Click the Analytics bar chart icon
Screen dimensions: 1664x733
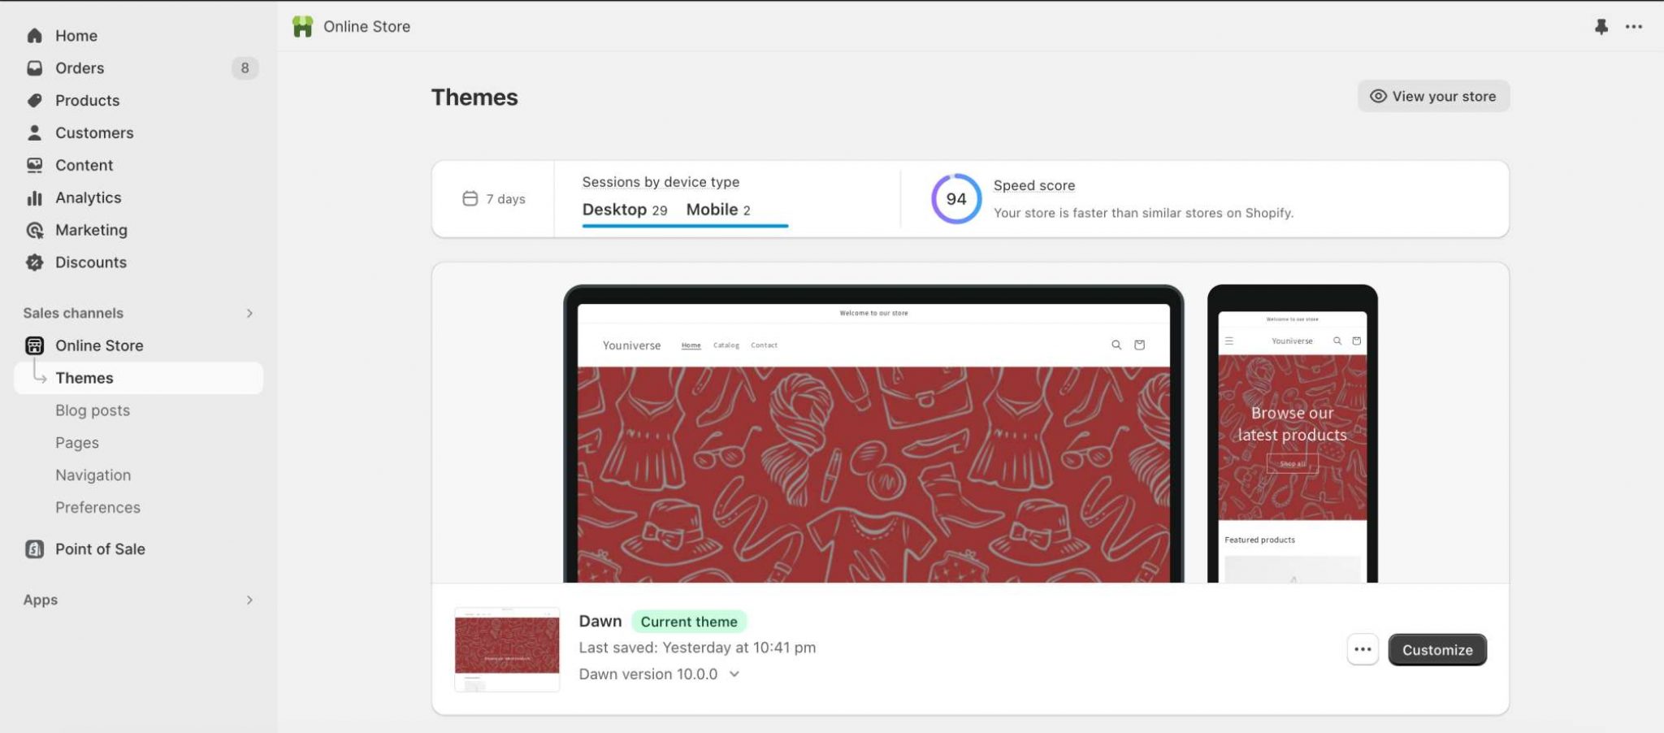pyautogui.click(x=34, y=198)
